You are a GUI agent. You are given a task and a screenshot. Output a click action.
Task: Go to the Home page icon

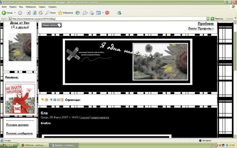pos(40,13)
